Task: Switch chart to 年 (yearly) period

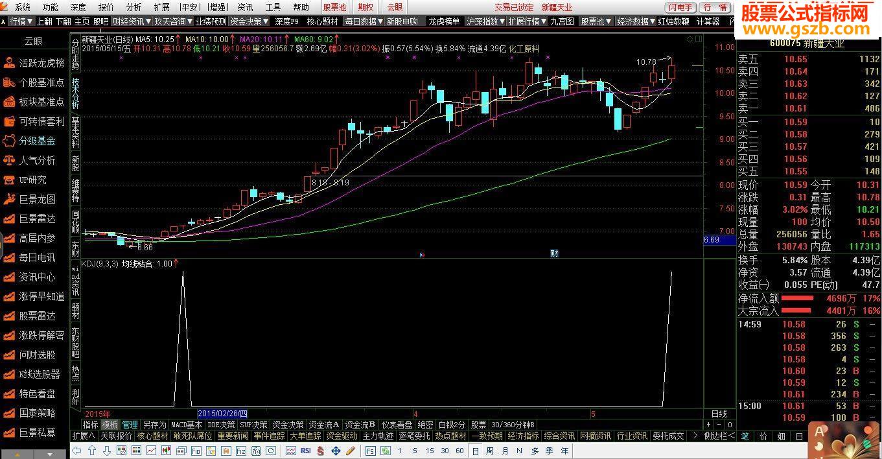Action: coord(565,451)
